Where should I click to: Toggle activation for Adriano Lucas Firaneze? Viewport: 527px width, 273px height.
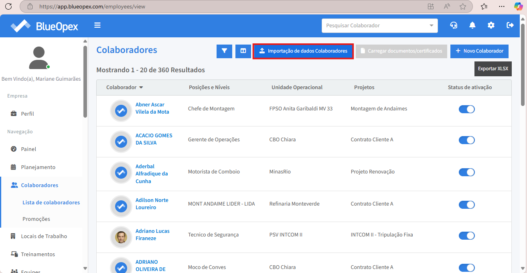coord(467,235)
